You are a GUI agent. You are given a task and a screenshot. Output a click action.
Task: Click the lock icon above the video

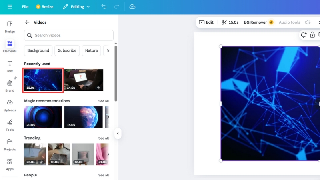[312, 35]
